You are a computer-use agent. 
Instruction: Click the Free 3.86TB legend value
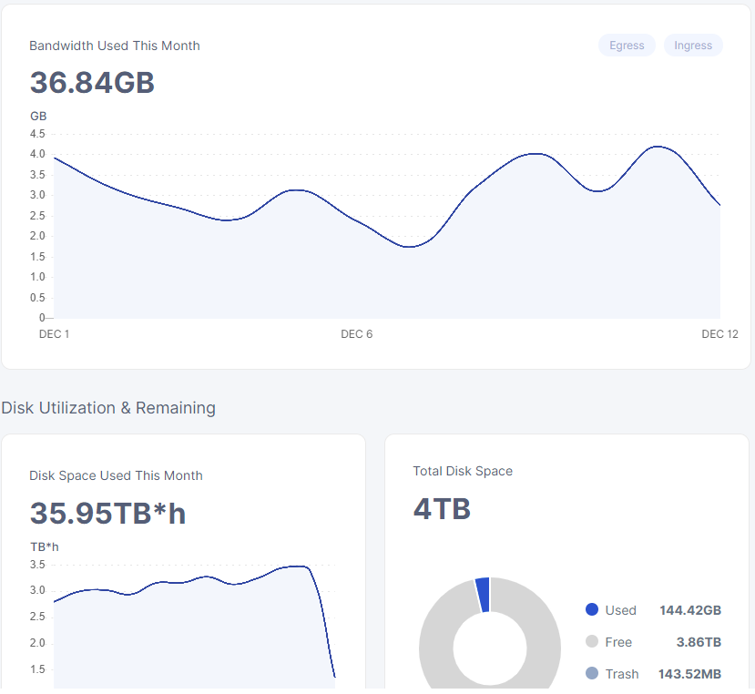tap(699, 642)
